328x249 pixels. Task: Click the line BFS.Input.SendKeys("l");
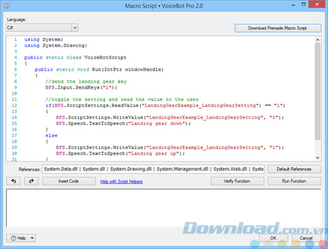[81, 88]
